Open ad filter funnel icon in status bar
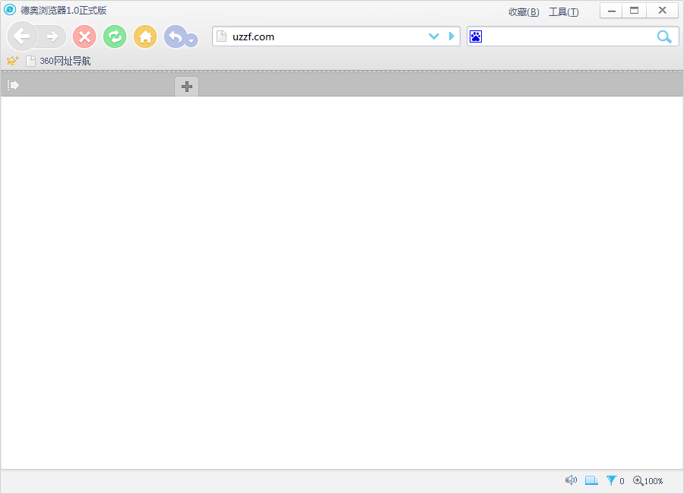Viewport: 684px width, 494px height. tap(612, 480)
